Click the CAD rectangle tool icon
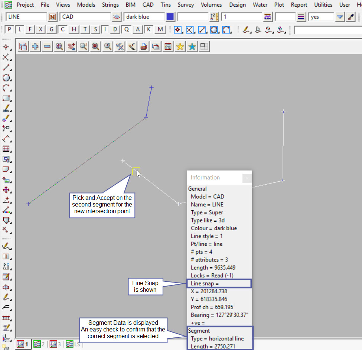This screenshot has width=362, height=350. coord(6,98)
